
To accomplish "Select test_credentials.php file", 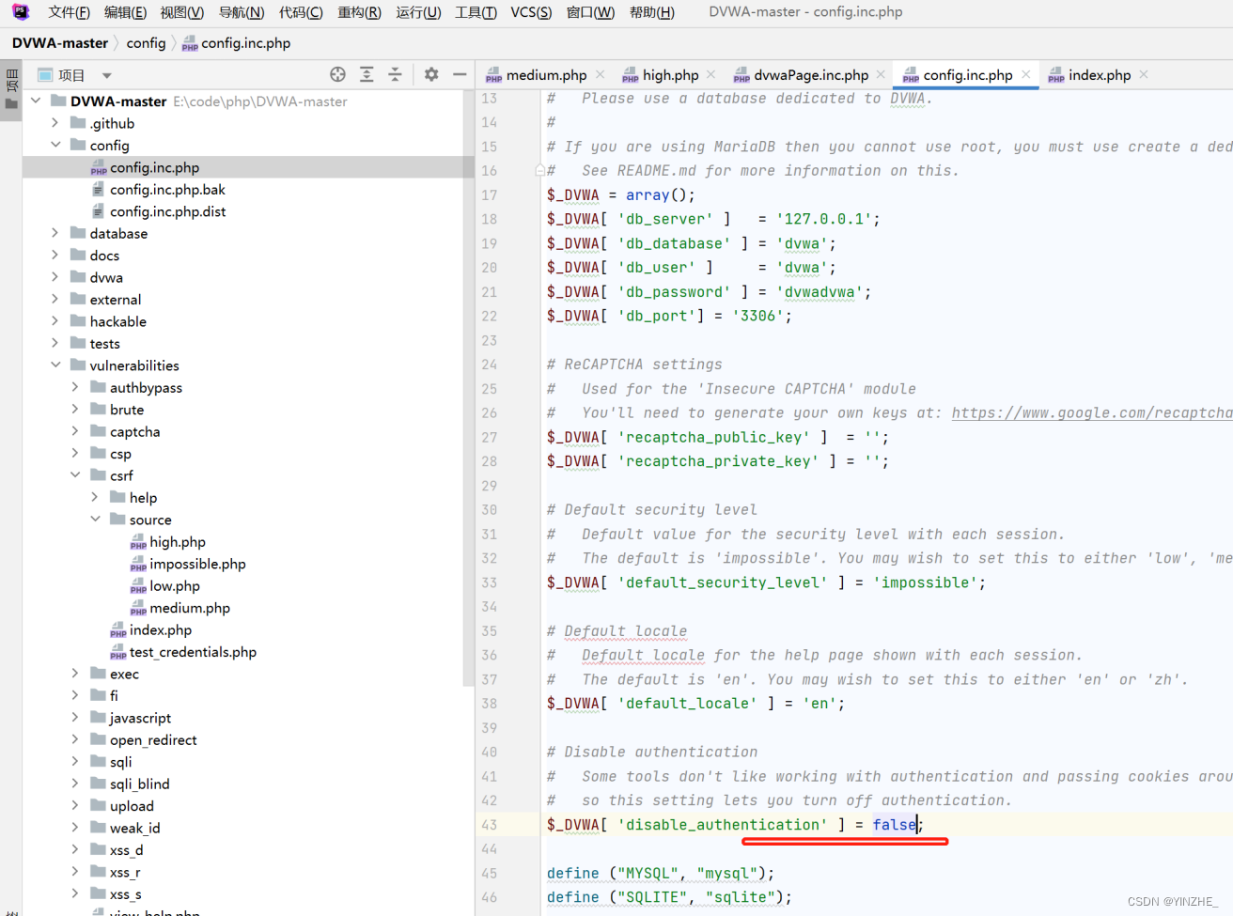I will pos(193,652).
